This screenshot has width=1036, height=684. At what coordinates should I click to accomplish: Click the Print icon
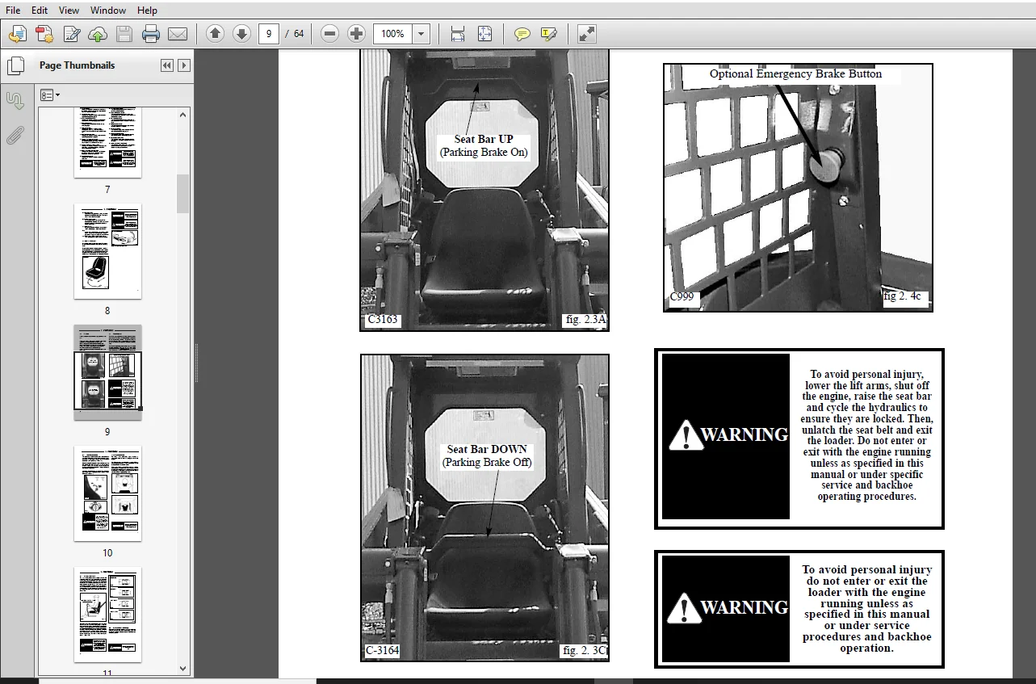tap(150, 34)
